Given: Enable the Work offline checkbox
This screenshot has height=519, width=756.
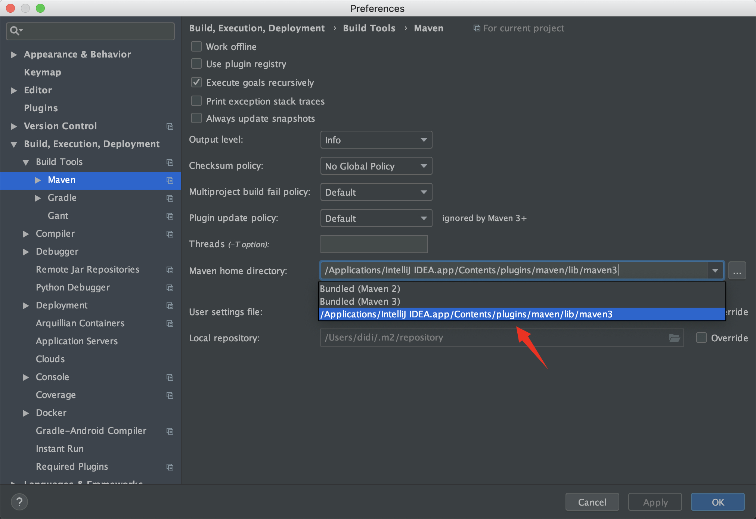Looking at the screenshot, I should 196,47.
